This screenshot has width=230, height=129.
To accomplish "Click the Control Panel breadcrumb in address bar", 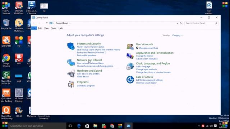I will tap(62, 23).
